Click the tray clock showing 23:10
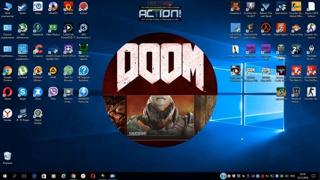Viewport: 320px width, 180px height. click(x=302, y=176)
